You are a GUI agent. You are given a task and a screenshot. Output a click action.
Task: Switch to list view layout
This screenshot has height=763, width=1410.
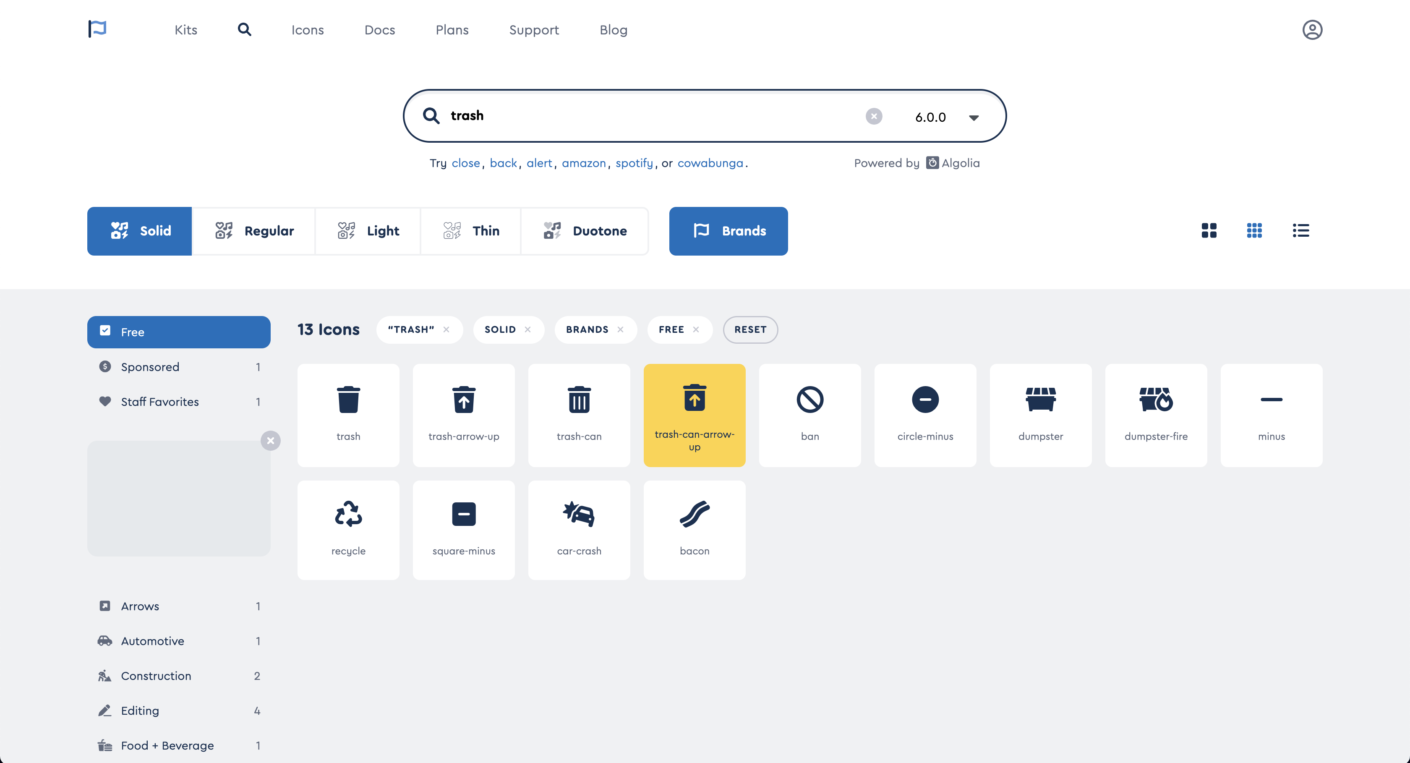[x=1301, y=230]
